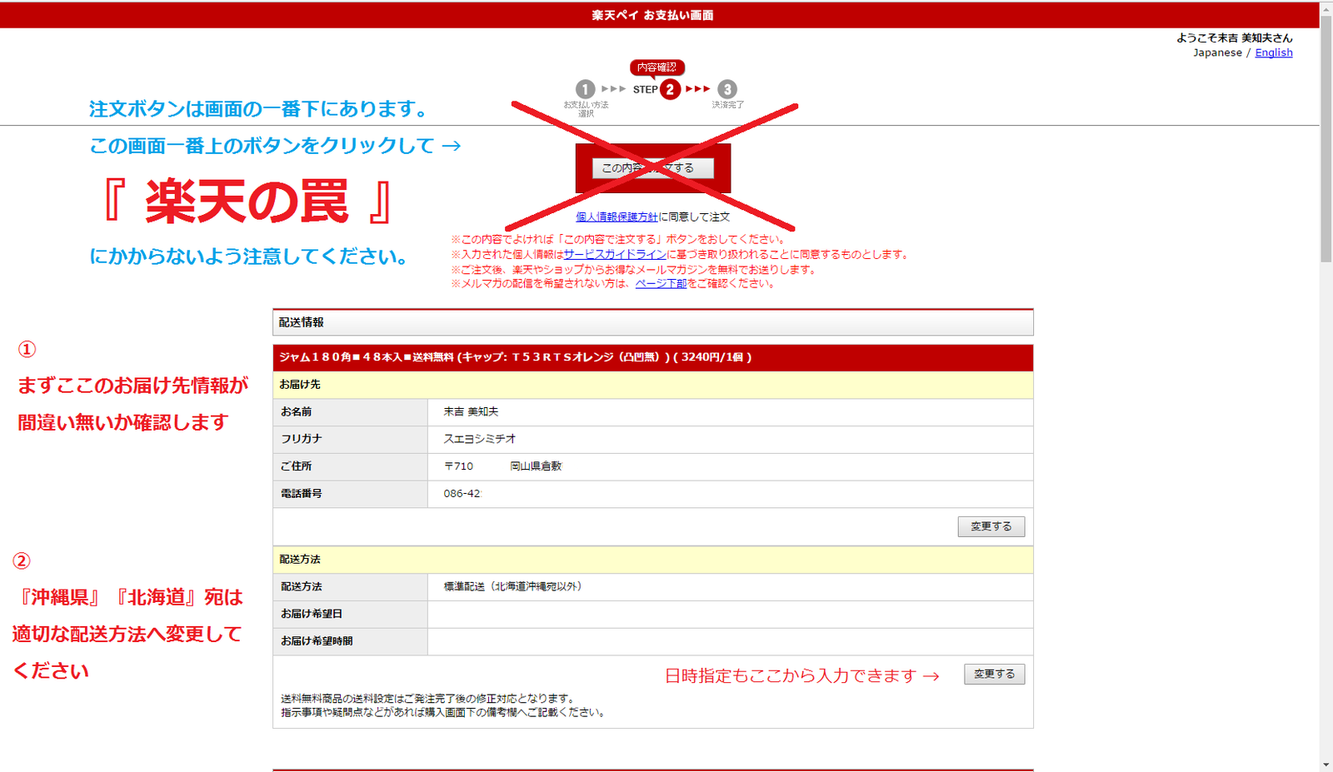Click the に同意して注文 text
The height and width of the screenshot is (772, 1333).
point(694,217)
